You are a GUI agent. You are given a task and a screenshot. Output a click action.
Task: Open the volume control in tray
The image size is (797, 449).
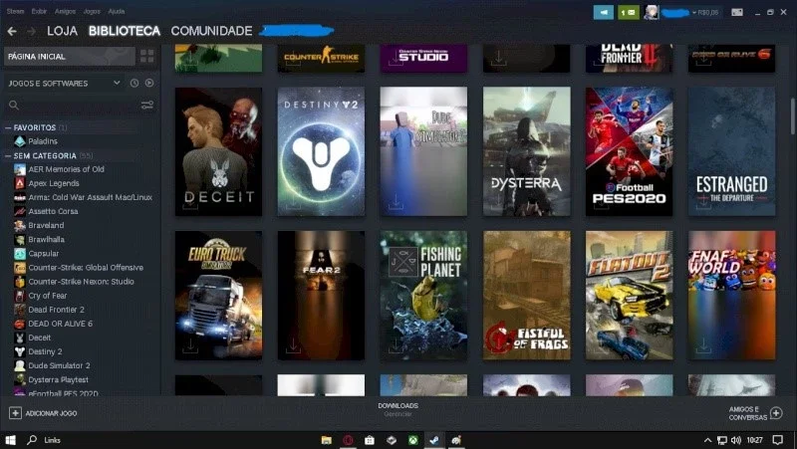(x=735, y=440)
